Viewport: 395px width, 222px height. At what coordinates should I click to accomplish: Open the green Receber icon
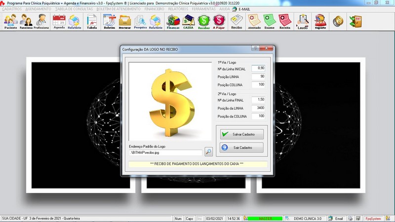(204, 22)
